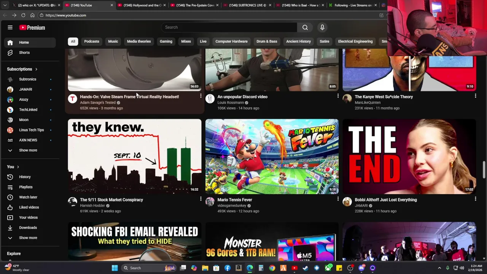Open options menu for The Kanye West Theory video
Screen dimensions: 487x274
[x=475, y=96]
